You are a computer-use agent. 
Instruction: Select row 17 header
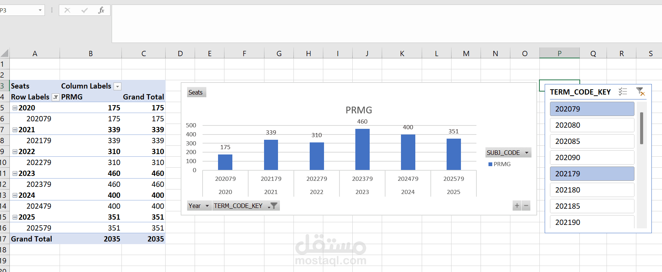(x=4, y=239)
